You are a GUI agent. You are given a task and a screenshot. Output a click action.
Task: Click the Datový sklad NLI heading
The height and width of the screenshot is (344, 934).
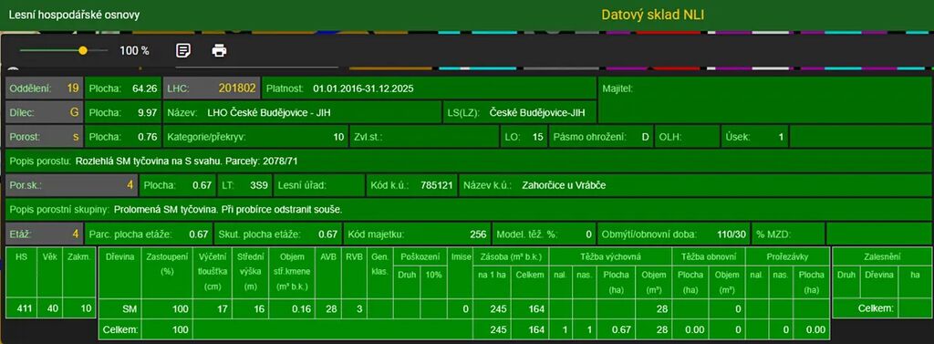tap(652, 15)
